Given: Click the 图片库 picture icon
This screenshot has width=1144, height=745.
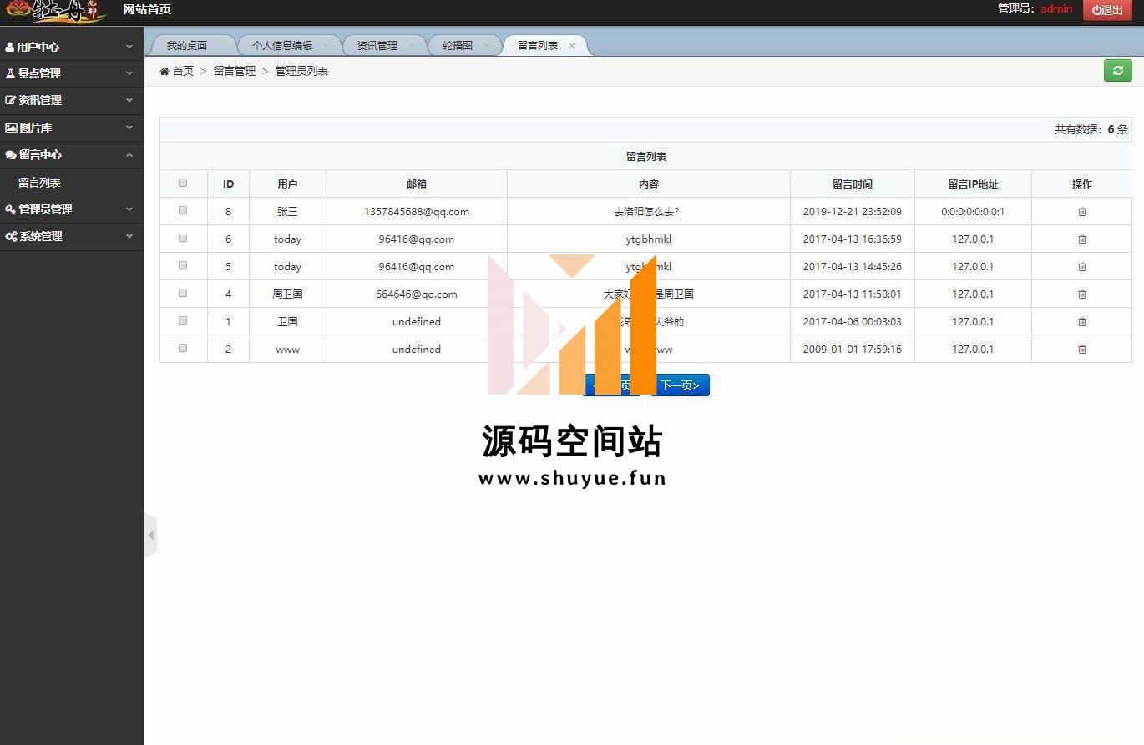Looking at the screenshot, I should pyautogui.click(x=11, y=128).
